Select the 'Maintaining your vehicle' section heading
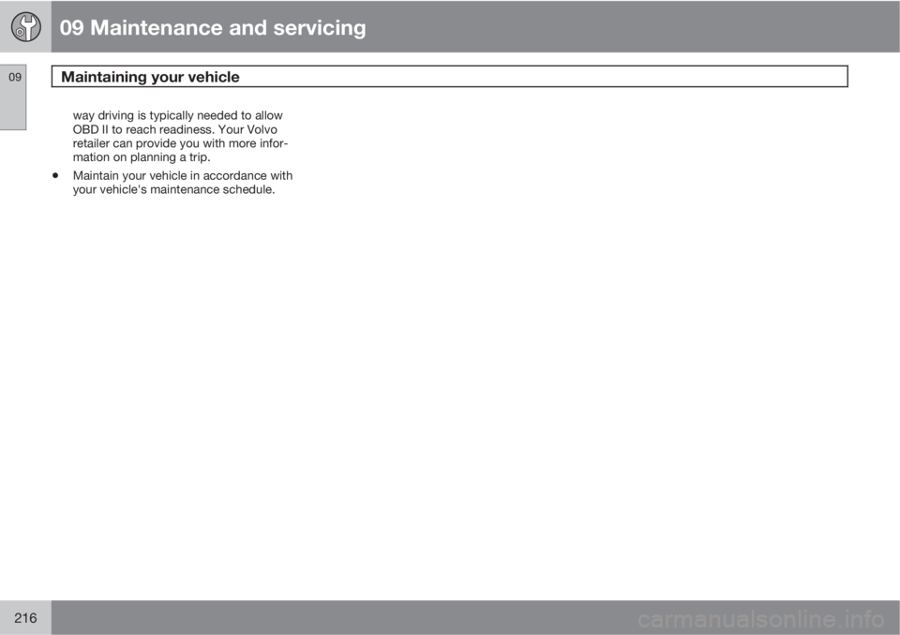Screen dimensions: 900x635 tap(150, 77)
